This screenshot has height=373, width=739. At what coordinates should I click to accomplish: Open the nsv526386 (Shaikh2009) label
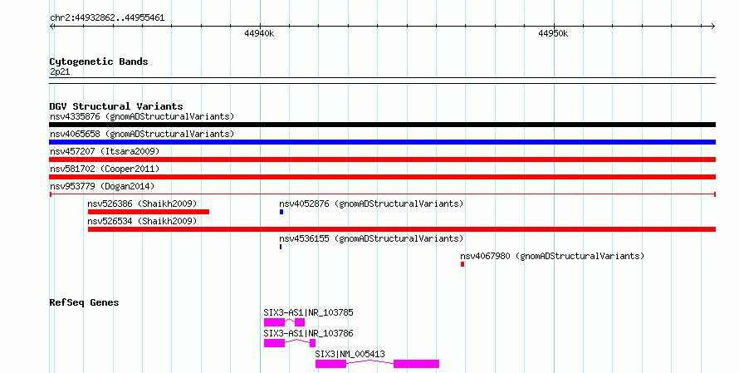tap(142, 204)
